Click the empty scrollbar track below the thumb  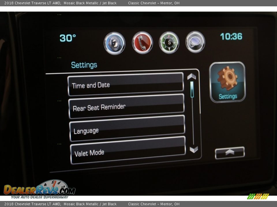(x=193, y=124)
